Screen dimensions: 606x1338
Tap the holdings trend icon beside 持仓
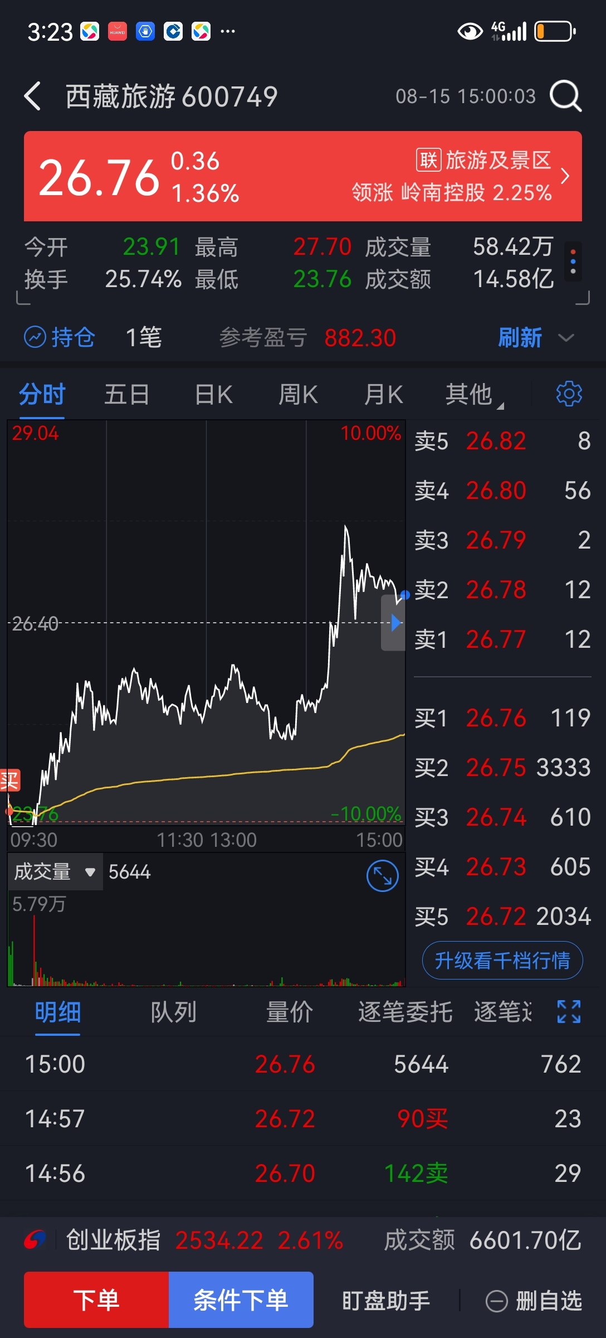pyautogui.click(x=35, y=337)
